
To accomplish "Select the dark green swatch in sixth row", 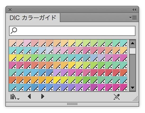I will 87,80.
